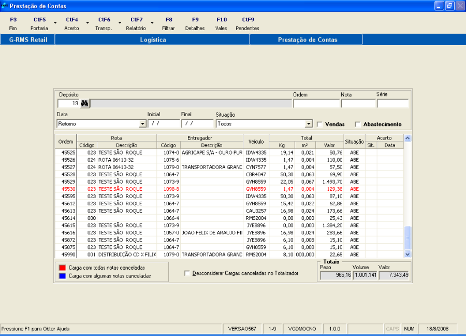Screen dimensions: 466x336
Task: Open the CtF5 Portaria toolbar item
Action: coord(39,24)
